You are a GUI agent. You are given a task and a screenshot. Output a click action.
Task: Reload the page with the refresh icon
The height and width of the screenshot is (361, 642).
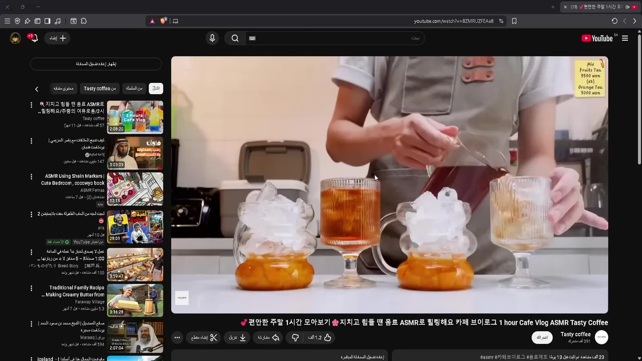[x=614, y=21]
